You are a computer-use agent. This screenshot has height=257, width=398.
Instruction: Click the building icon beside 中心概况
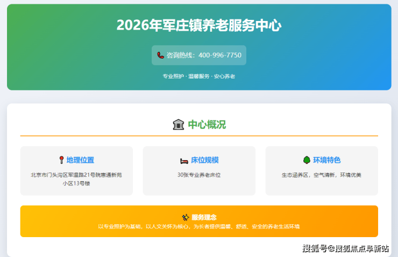click(x=178, y=125)
